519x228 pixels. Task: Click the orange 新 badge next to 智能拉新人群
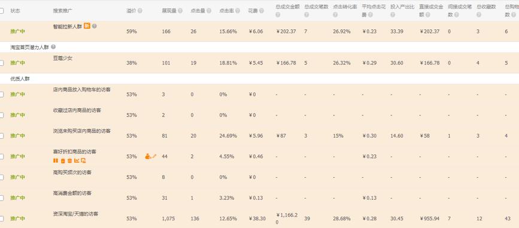(87, 26)
